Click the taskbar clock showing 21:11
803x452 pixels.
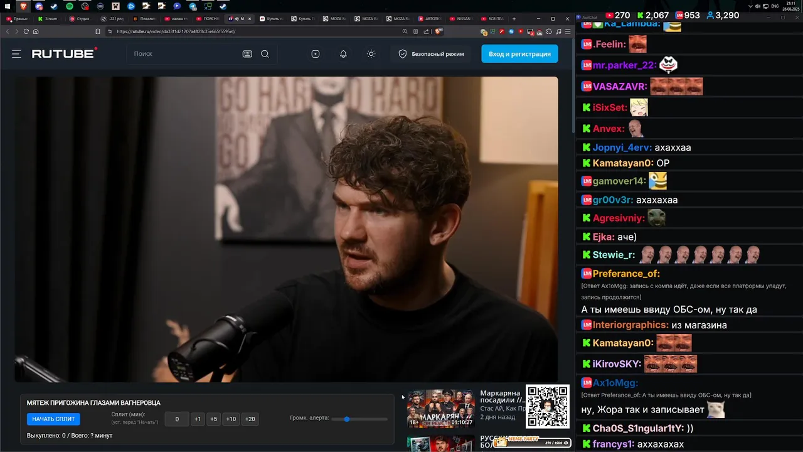[792, 6]
